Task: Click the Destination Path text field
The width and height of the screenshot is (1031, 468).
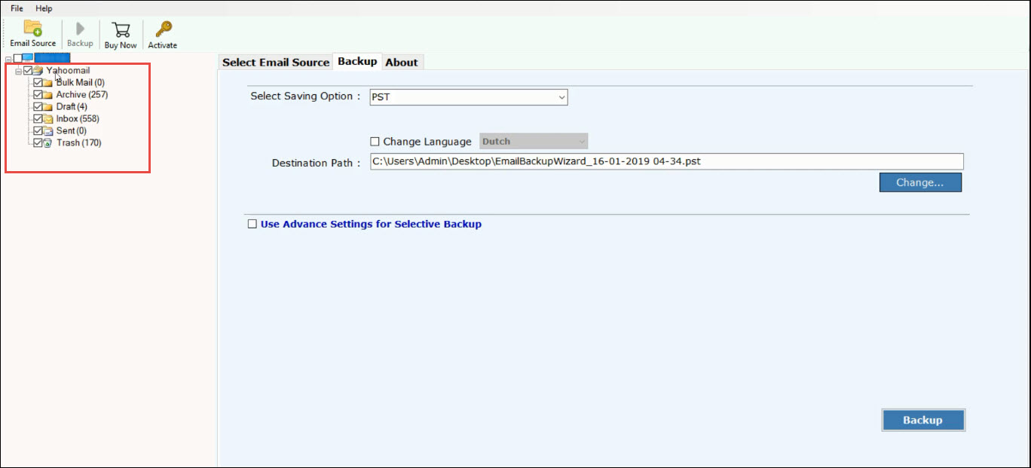Action: tap(667, 161)
